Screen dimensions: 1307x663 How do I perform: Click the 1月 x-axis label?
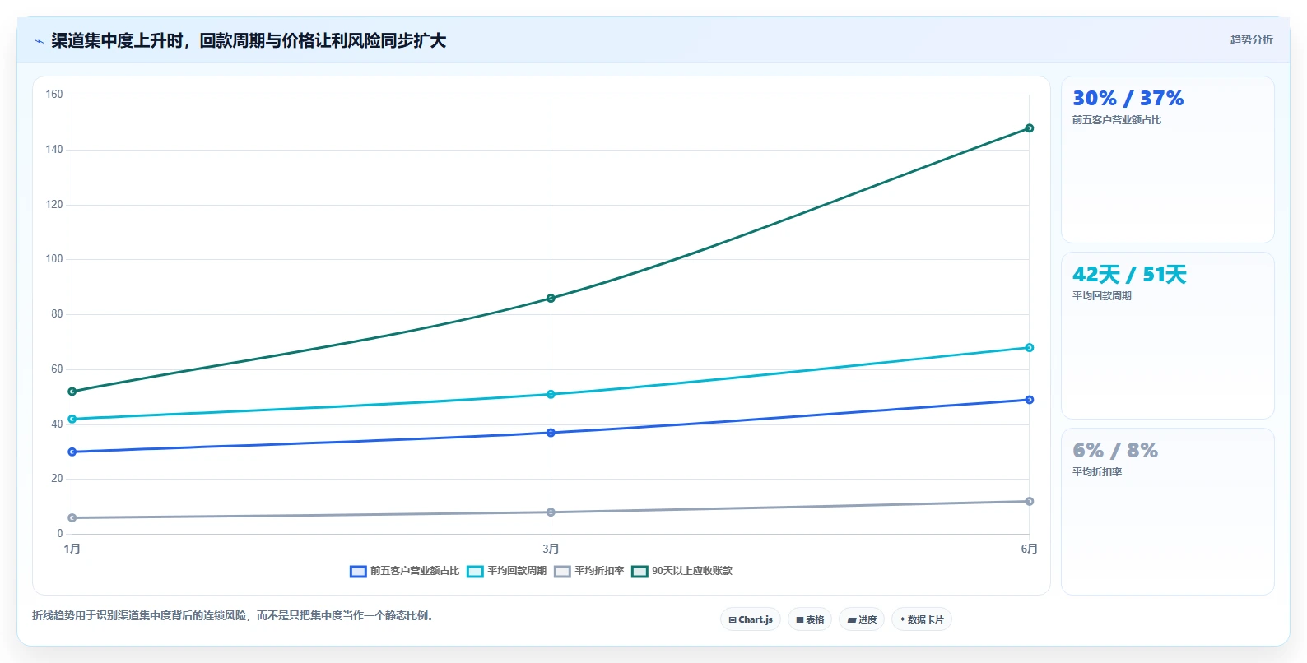72,549
